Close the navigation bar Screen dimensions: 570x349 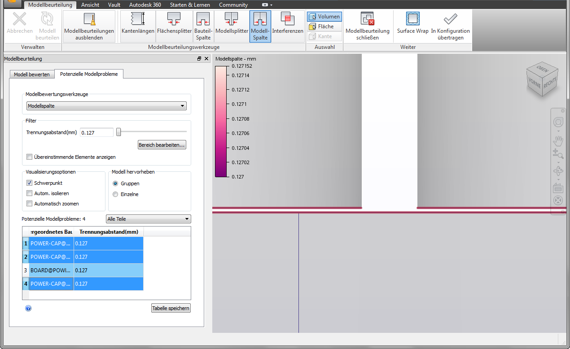tap(563, 111)
